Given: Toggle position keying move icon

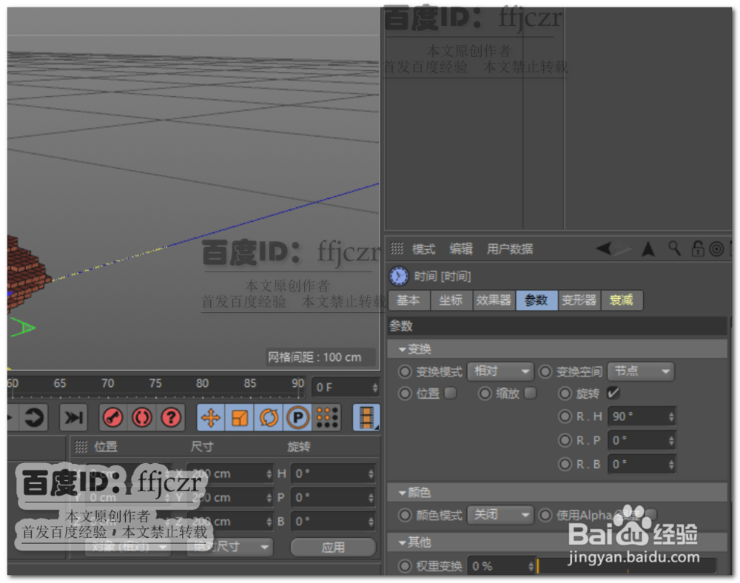Looking at the screenshot, I should point(211,417).
